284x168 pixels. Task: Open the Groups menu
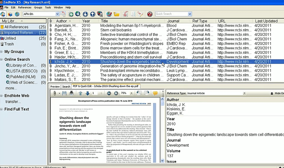(38, 8)
